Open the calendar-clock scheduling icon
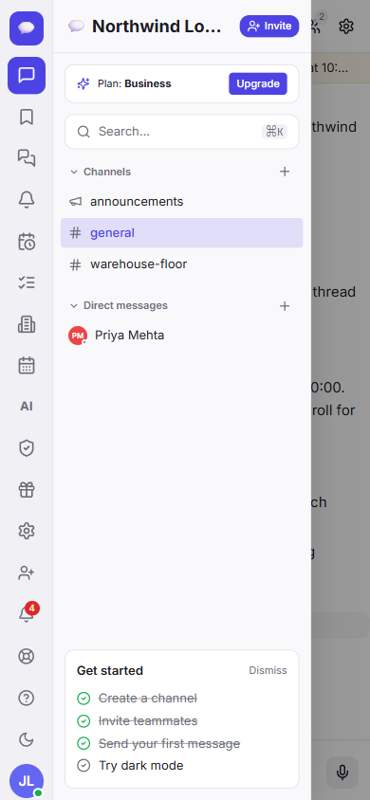The height and width of the screenshot is (800, 370). click(27, 242)
